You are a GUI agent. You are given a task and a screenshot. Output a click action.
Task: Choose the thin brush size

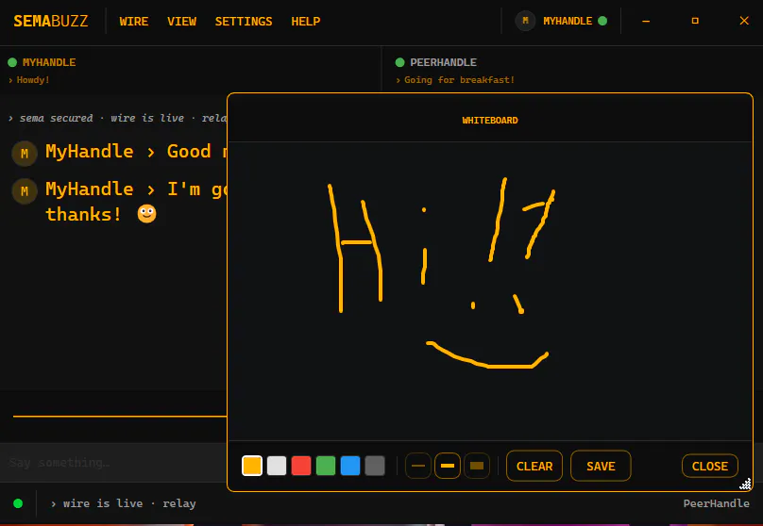(418, 466)
